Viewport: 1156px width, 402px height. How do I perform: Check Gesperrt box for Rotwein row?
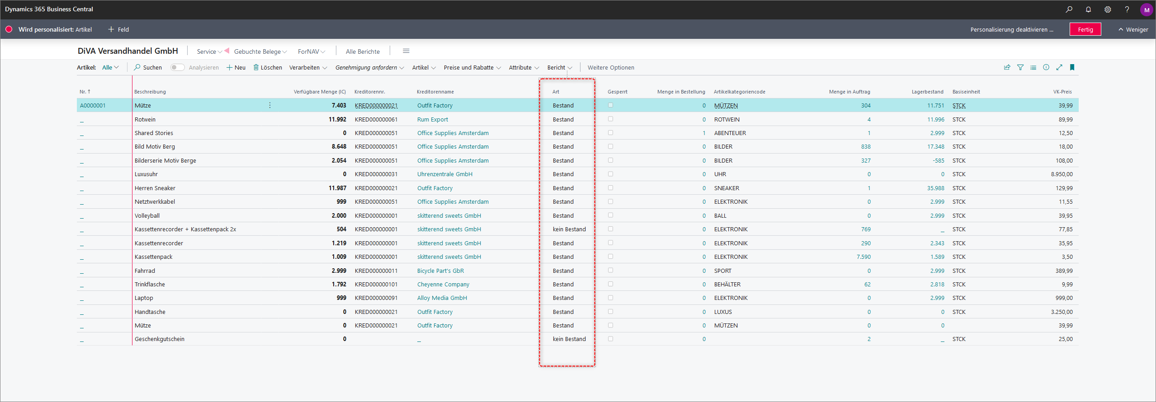tap(610, 119)
